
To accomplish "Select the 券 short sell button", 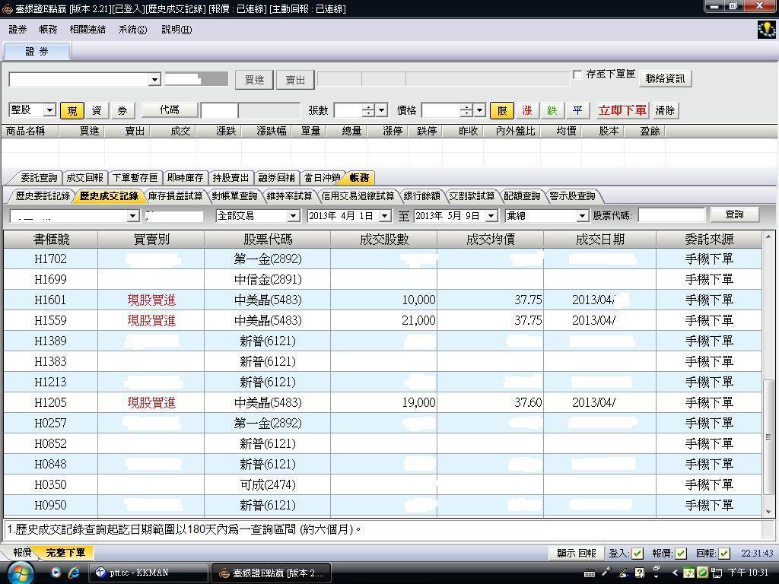I will point(122,110).
